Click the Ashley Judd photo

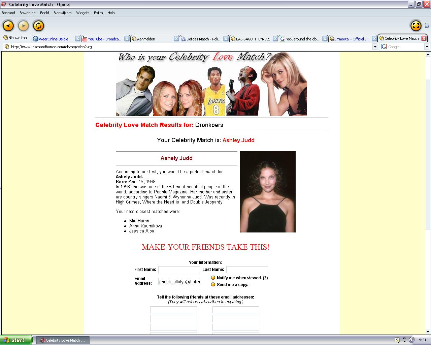267,192
